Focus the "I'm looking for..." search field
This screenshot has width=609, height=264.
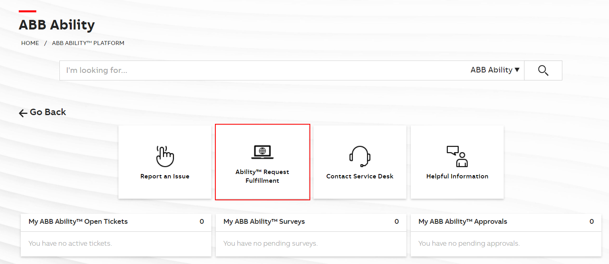(x=263, y=70)
